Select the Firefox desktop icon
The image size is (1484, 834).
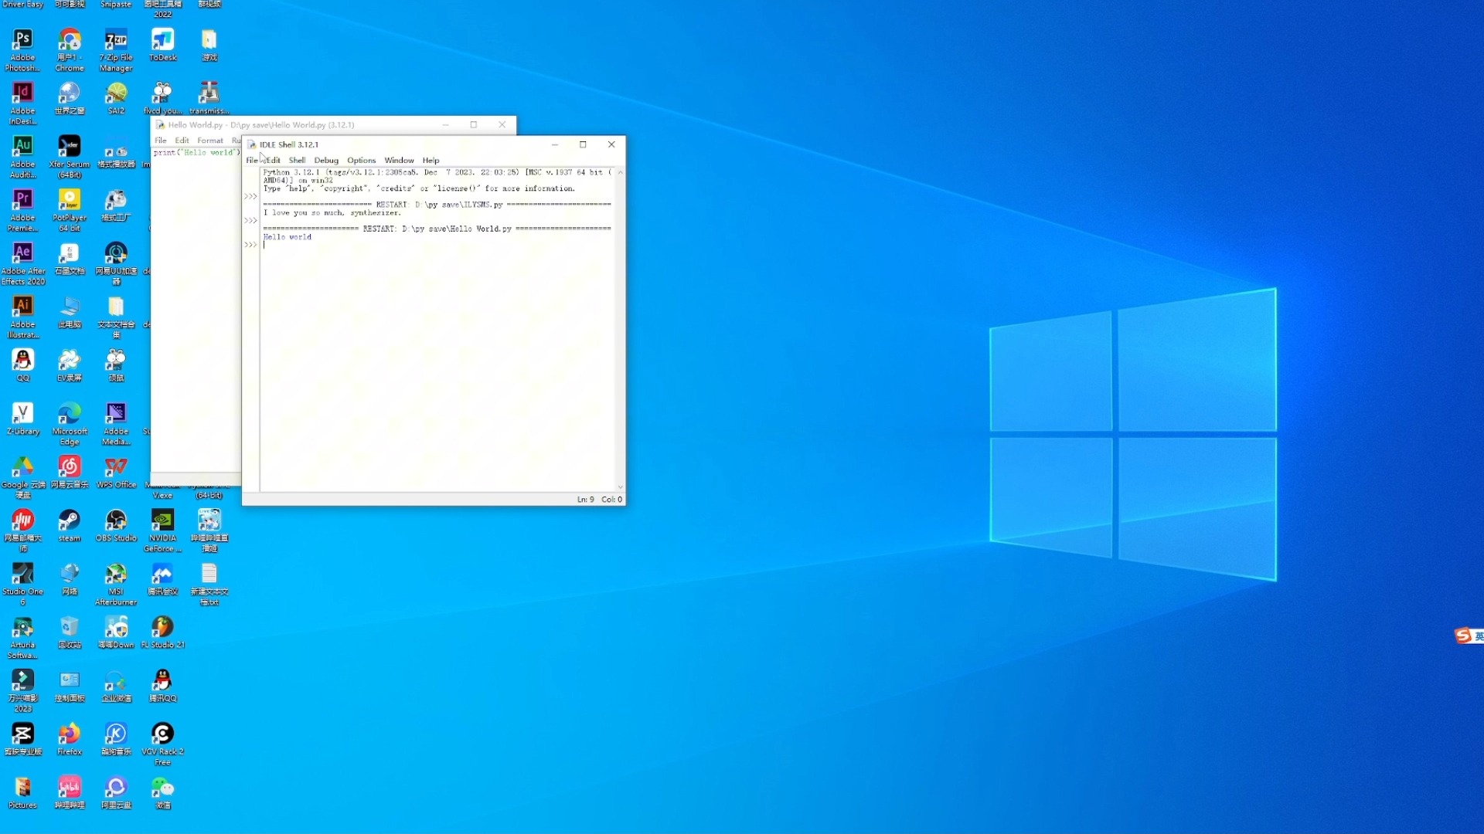pyautogui.click(x=70, y=738)
